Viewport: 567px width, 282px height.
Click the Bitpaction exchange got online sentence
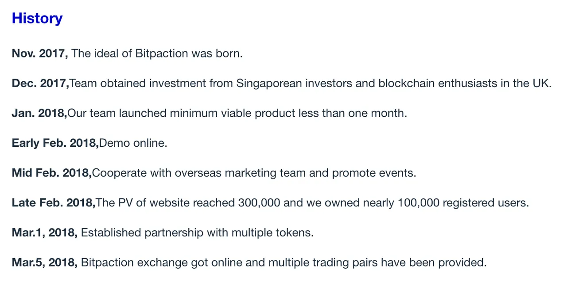[283, 263]
